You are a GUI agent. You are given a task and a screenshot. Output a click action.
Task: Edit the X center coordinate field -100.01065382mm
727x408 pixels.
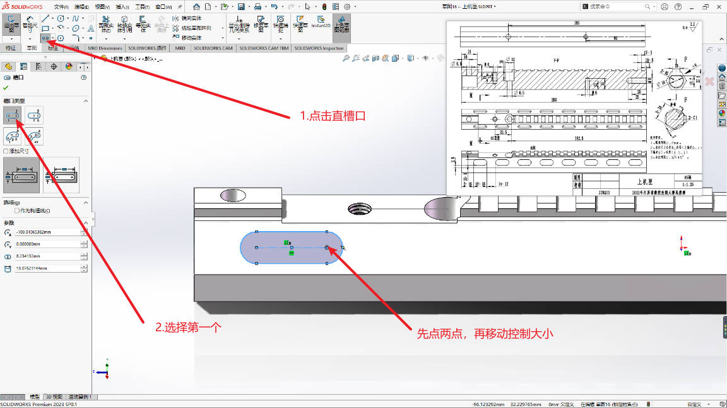47,232
